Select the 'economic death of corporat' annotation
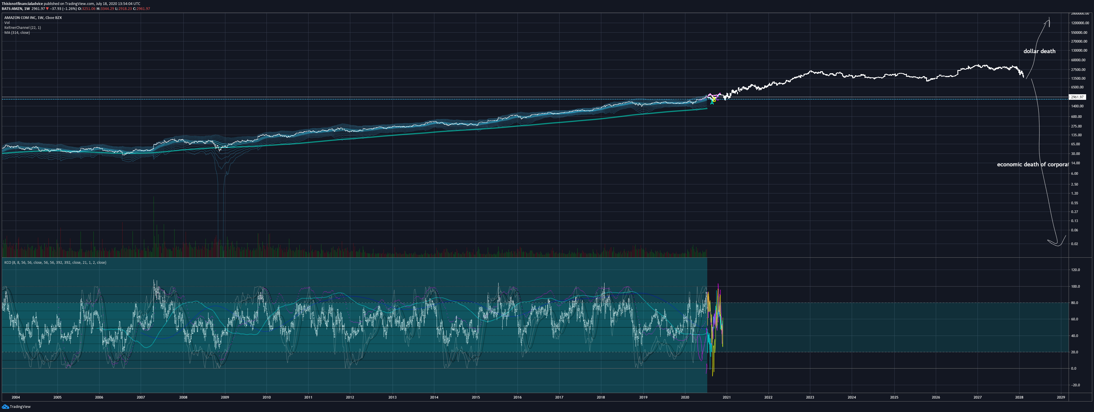1094x412 pixels. (1032, 164)
